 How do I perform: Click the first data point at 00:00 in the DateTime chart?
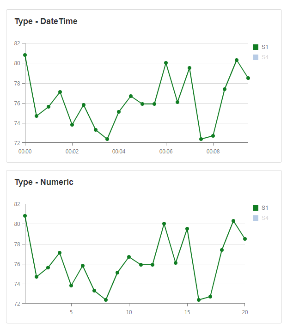coord(25,55)
